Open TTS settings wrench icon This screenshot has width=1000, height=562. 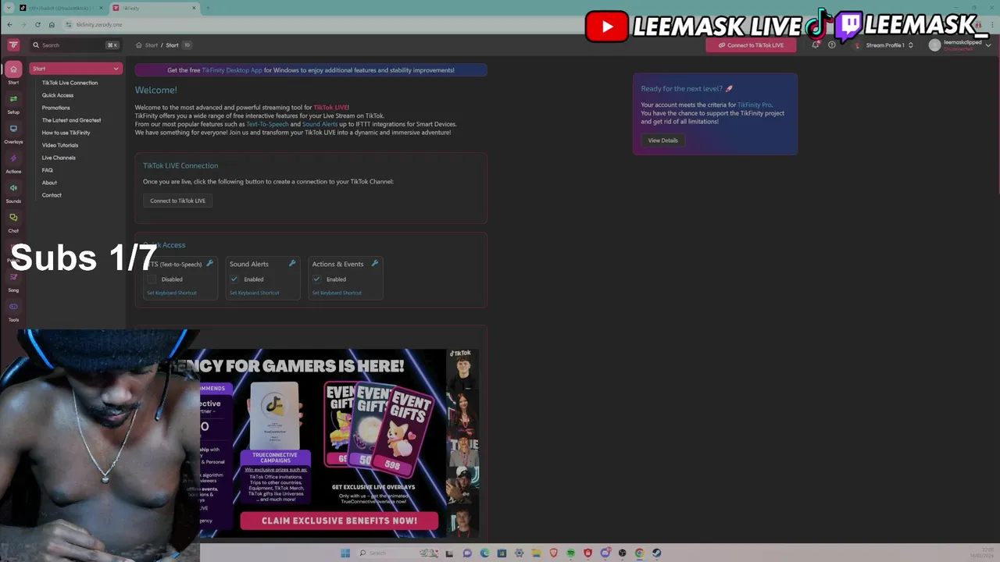click(x=209, y=264)
